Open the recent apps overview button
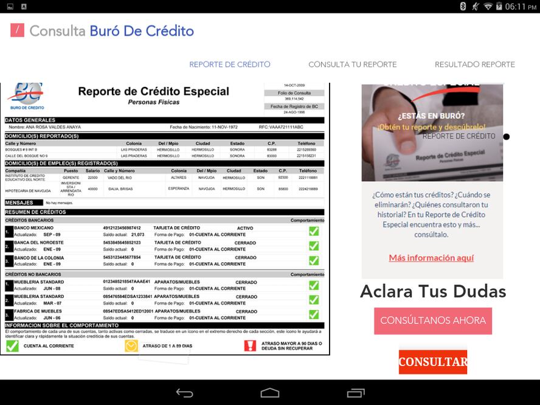 click(x=355, y=393)
